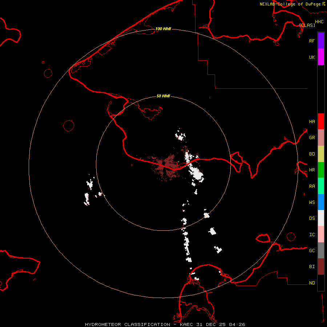Click the BD yellow legend swatch

point(321,154)
